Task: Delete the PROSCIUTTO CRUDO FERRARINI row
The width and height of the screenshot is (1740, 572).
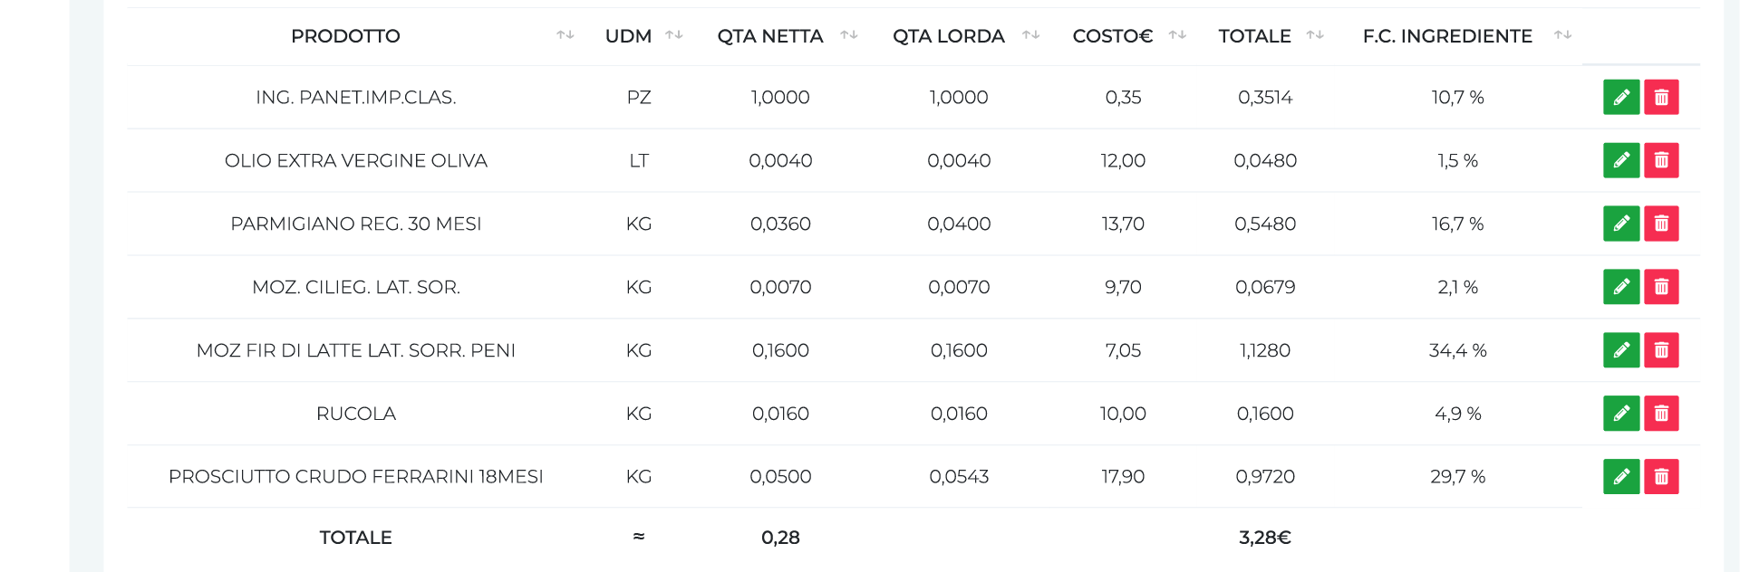Action: point(1661,476)
